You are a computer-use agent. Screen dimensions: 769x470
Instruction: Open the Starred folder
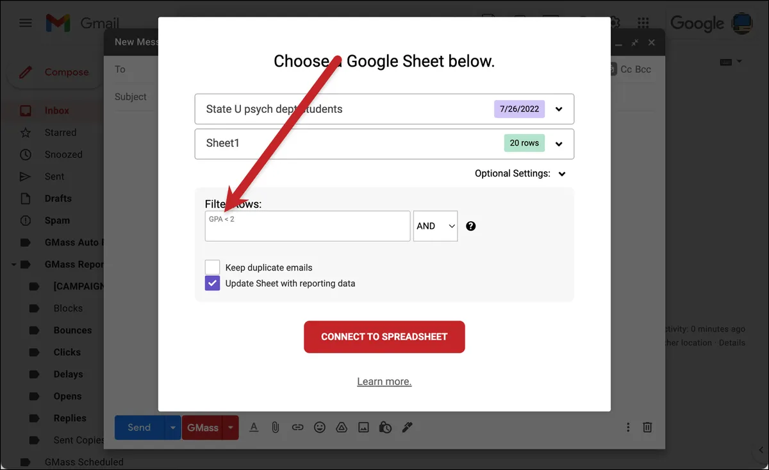click(x=60, y=133)
